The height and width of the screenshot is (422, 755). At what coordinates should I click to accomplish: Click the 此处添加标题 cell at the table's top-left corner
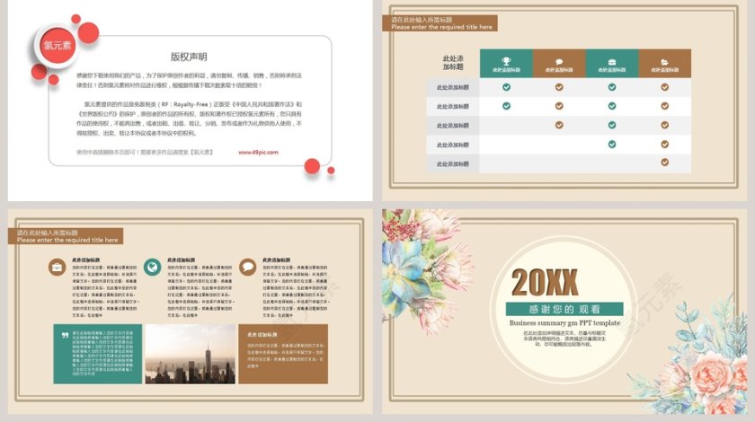point(453,63)
